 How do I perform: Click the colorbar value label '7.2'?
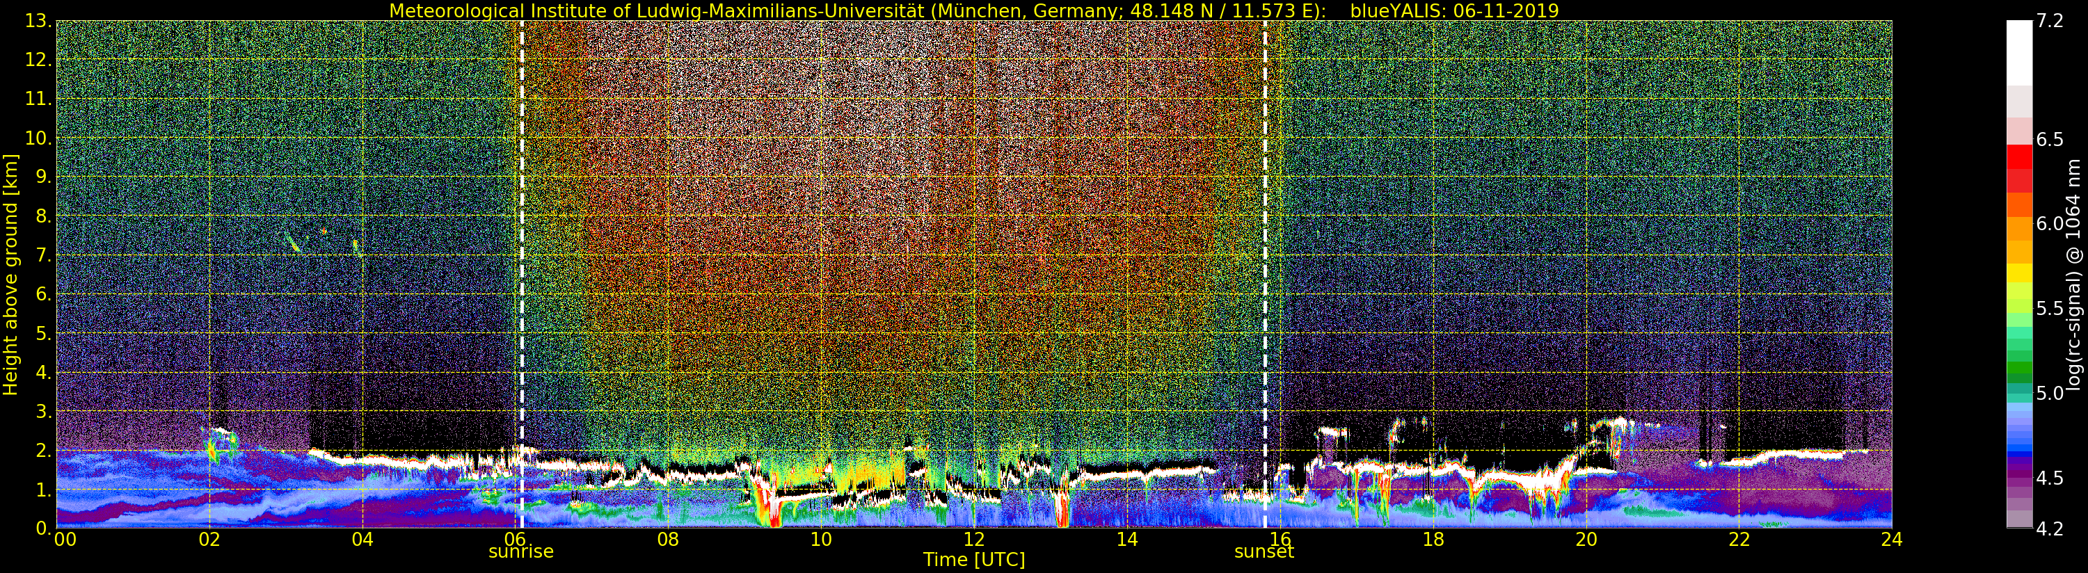(x=2050, y=21)
